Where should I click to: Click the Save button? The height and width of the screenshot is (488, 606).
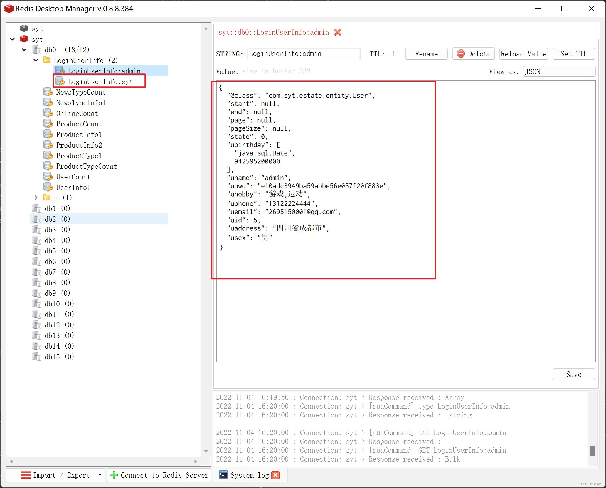tap(574, 374)
